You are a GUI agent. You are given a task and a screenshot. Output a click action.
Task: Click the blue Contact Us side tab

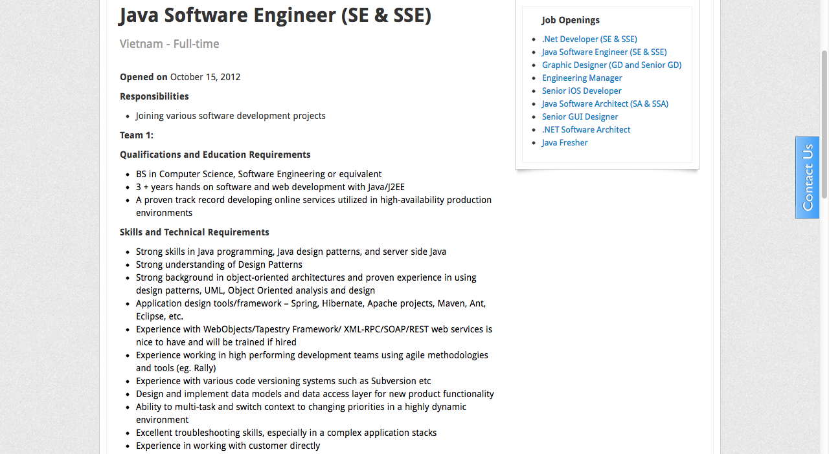807,177
